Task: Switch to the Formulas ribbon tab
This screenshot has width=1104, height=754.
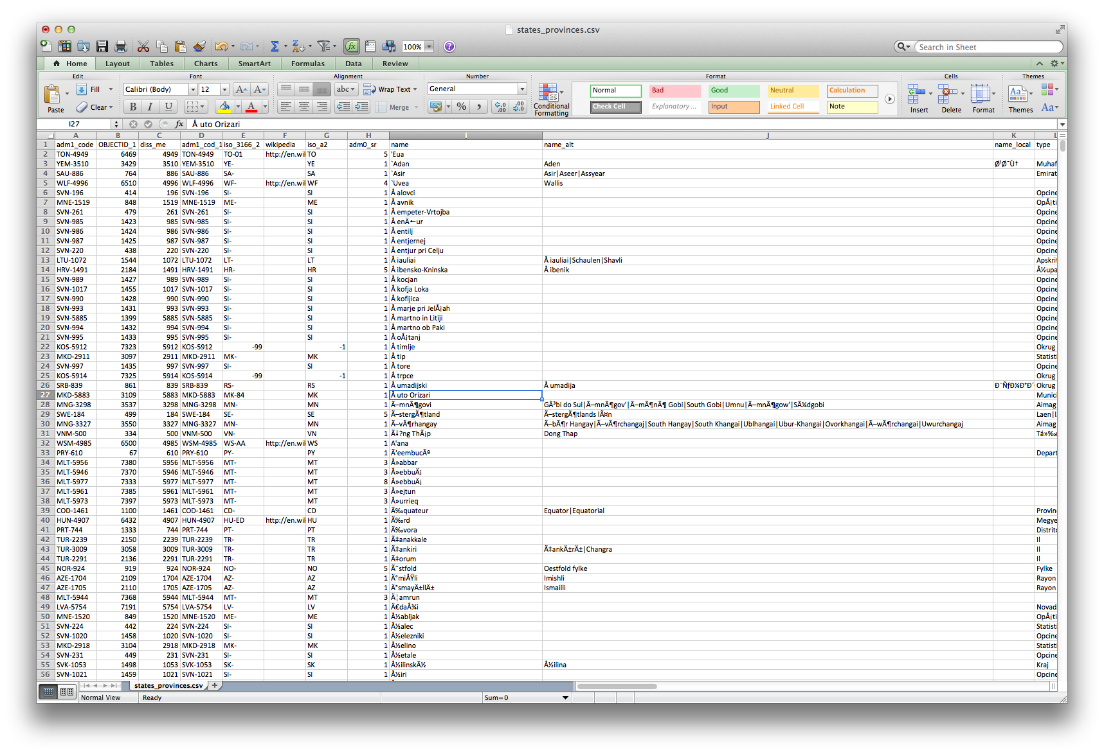Action: pyautogui.click(x=308, y=64)
